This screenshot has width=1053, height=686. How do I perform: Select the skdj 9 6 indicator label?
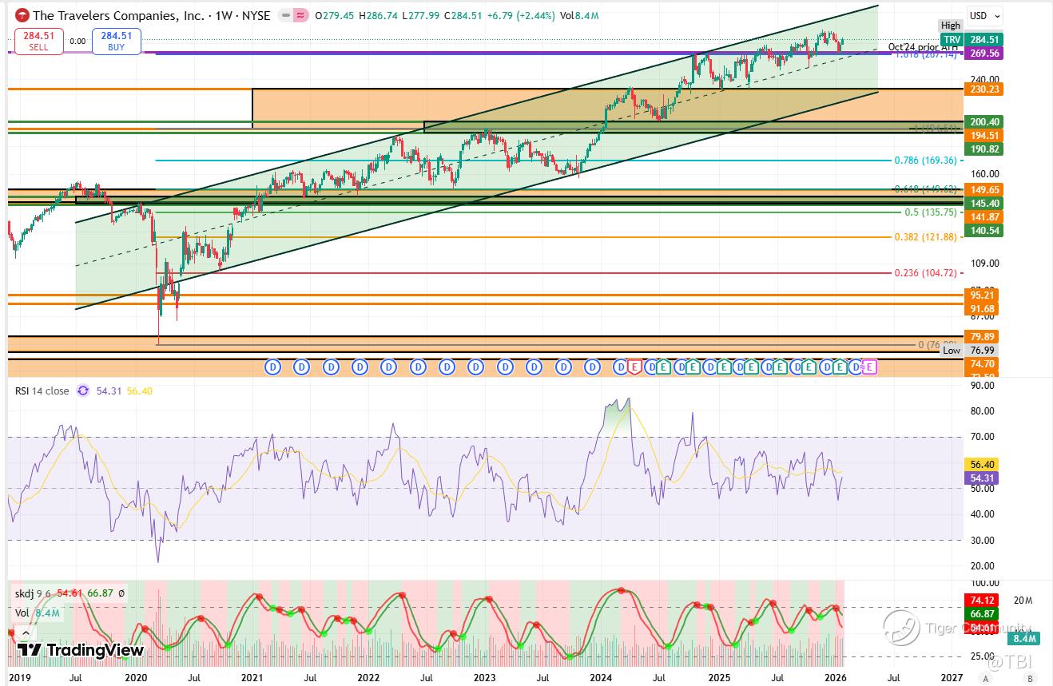tap(33, 593)
